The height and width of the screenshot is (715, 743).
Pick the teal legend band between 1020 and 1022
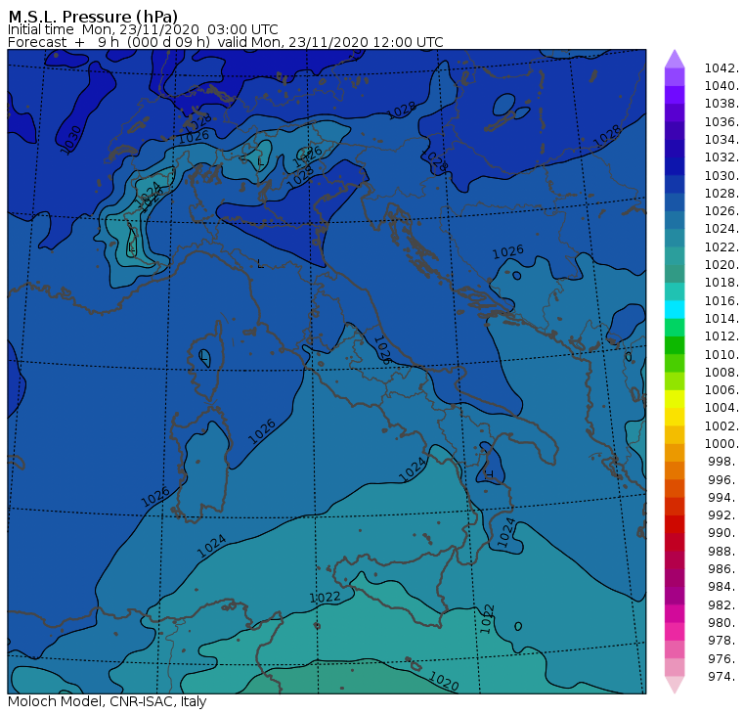click(675, 256)
